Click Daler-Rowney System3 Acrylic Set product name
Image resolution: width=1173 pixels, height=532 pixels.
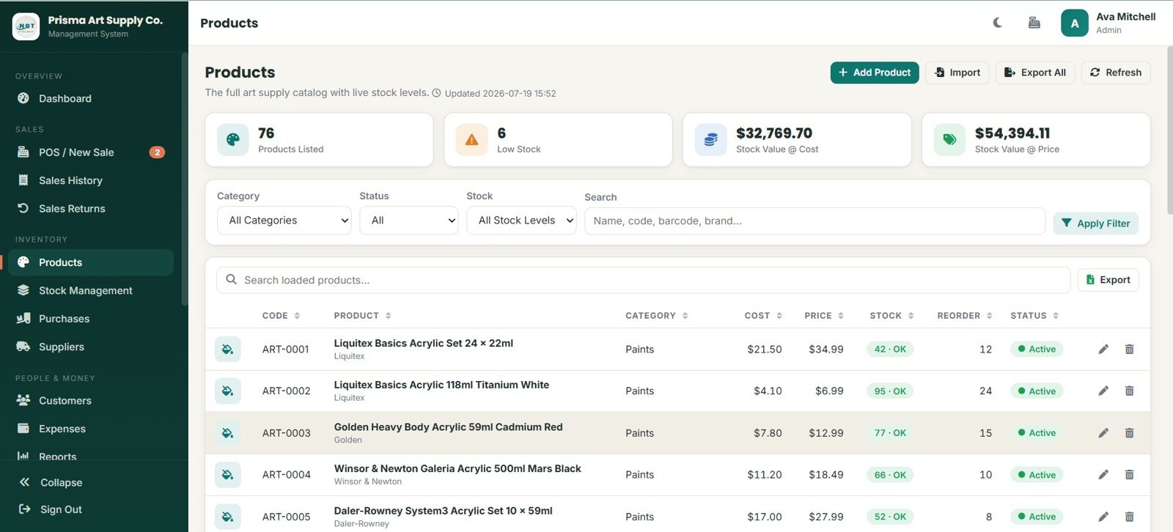(444, 511)
